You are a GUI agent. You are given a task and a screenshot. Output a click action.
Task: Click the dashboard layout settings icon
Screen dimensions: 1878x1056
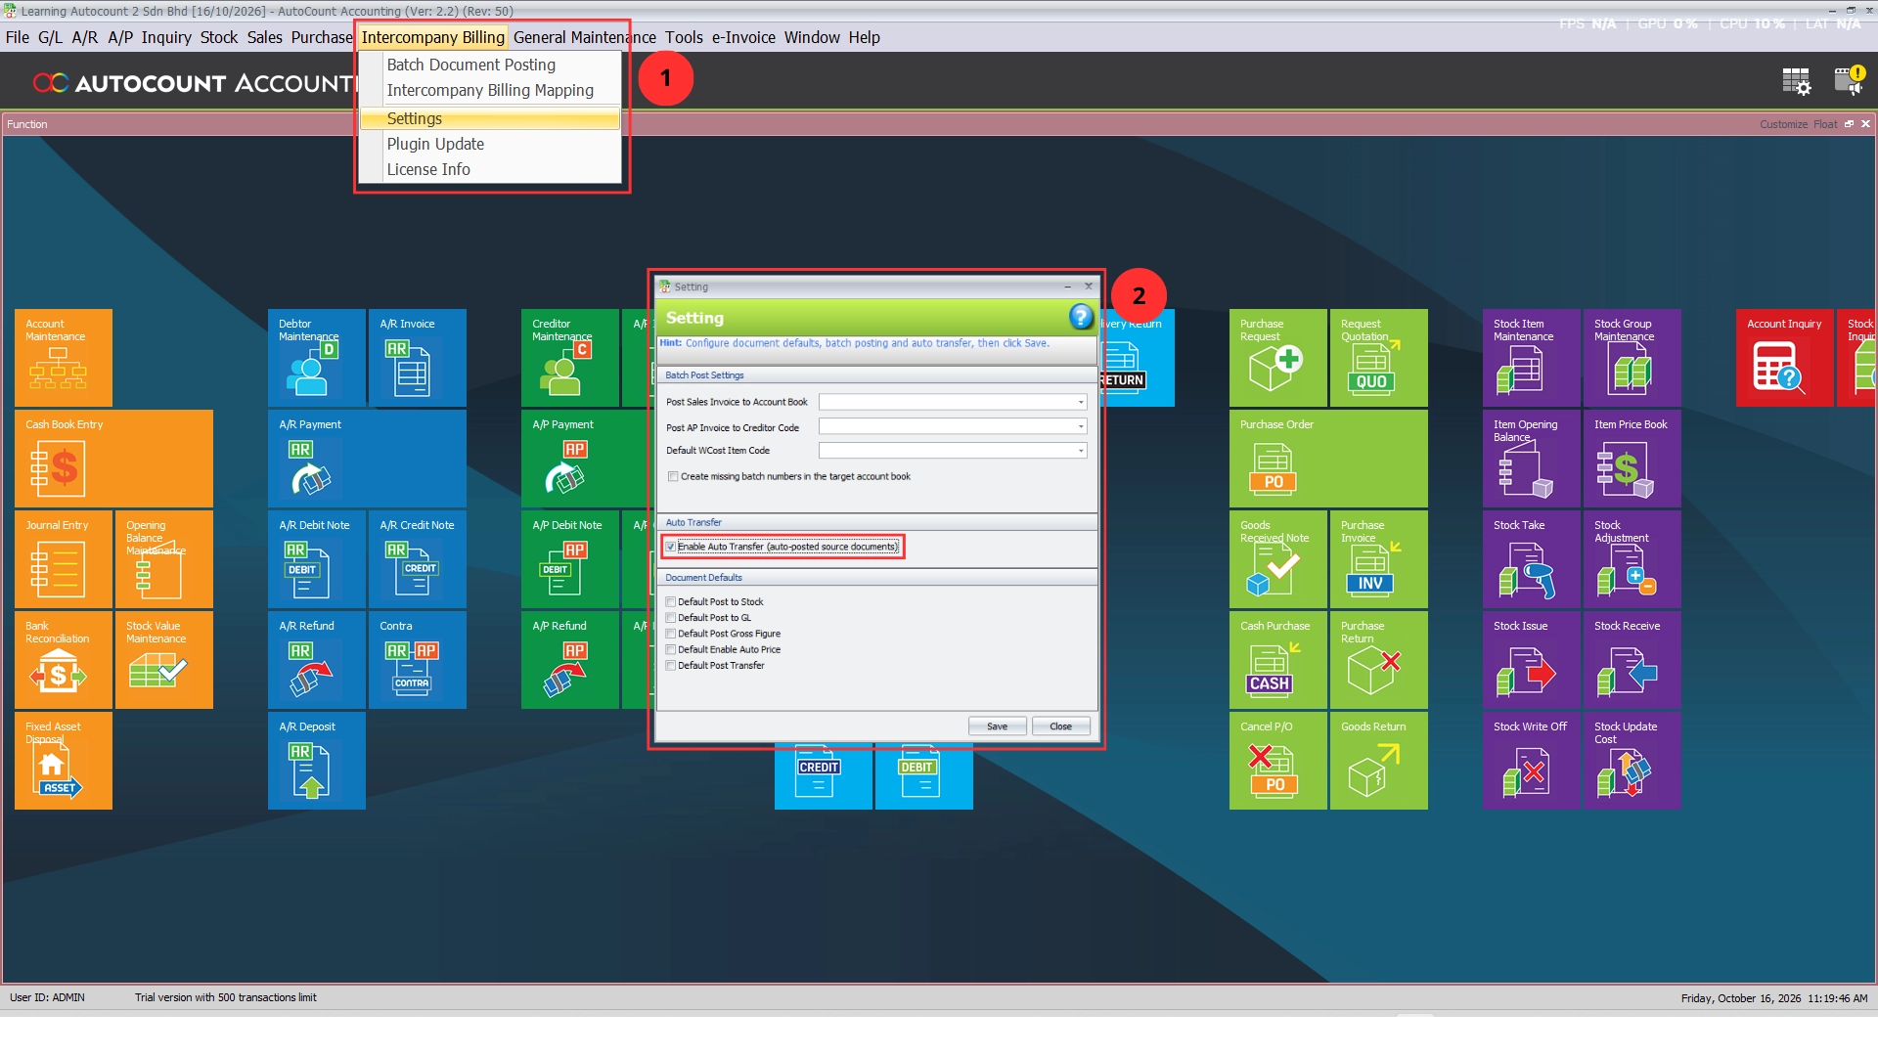click(1796, 81)
